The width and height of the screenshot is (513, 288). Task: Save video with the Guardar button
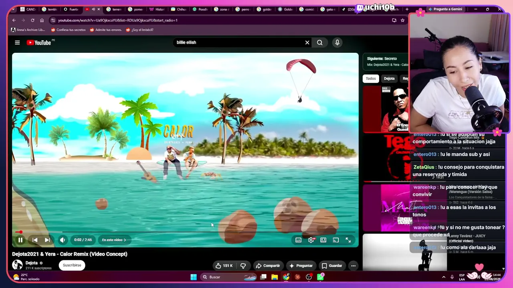coord(332,266)
